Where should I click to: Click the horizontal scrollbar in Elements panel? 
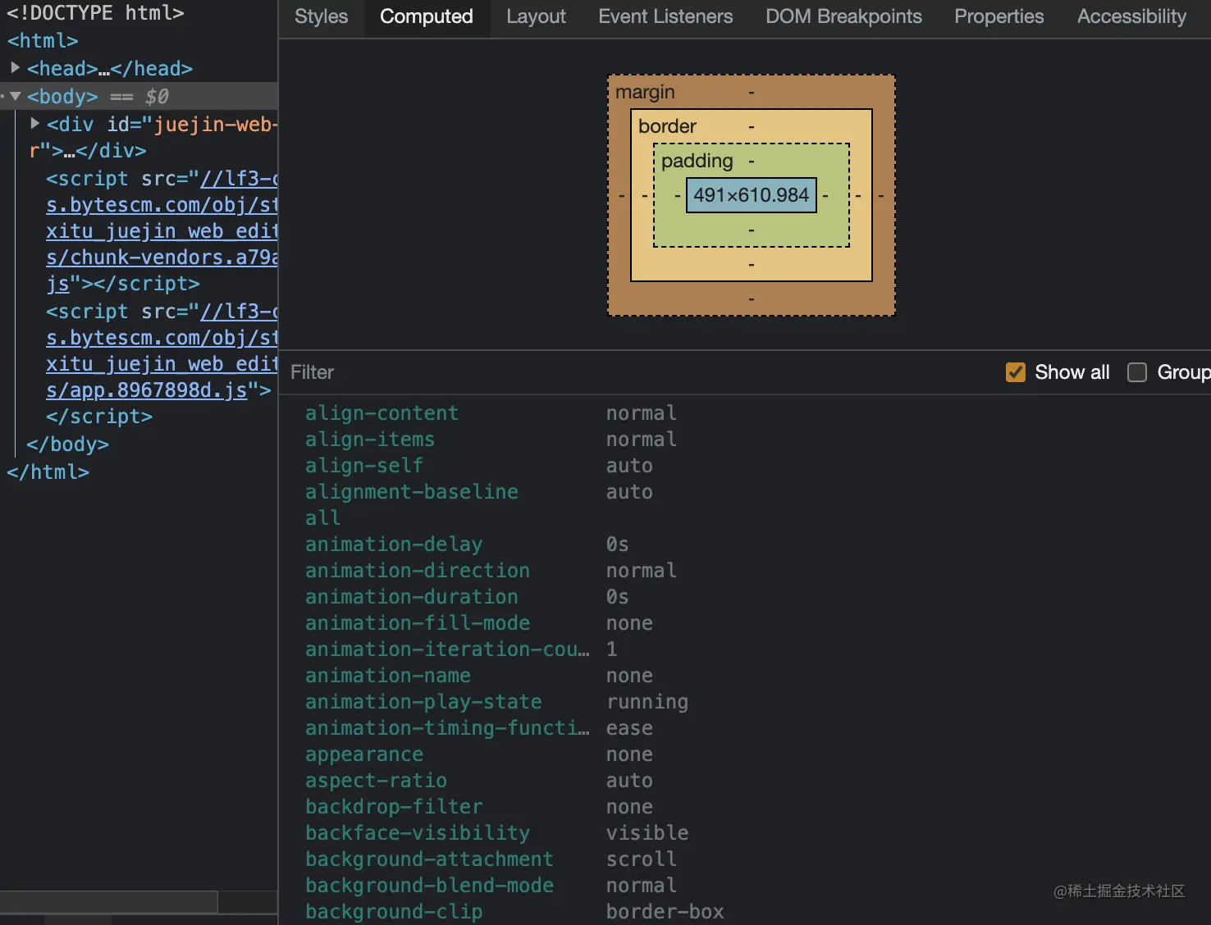coord(108,902)
